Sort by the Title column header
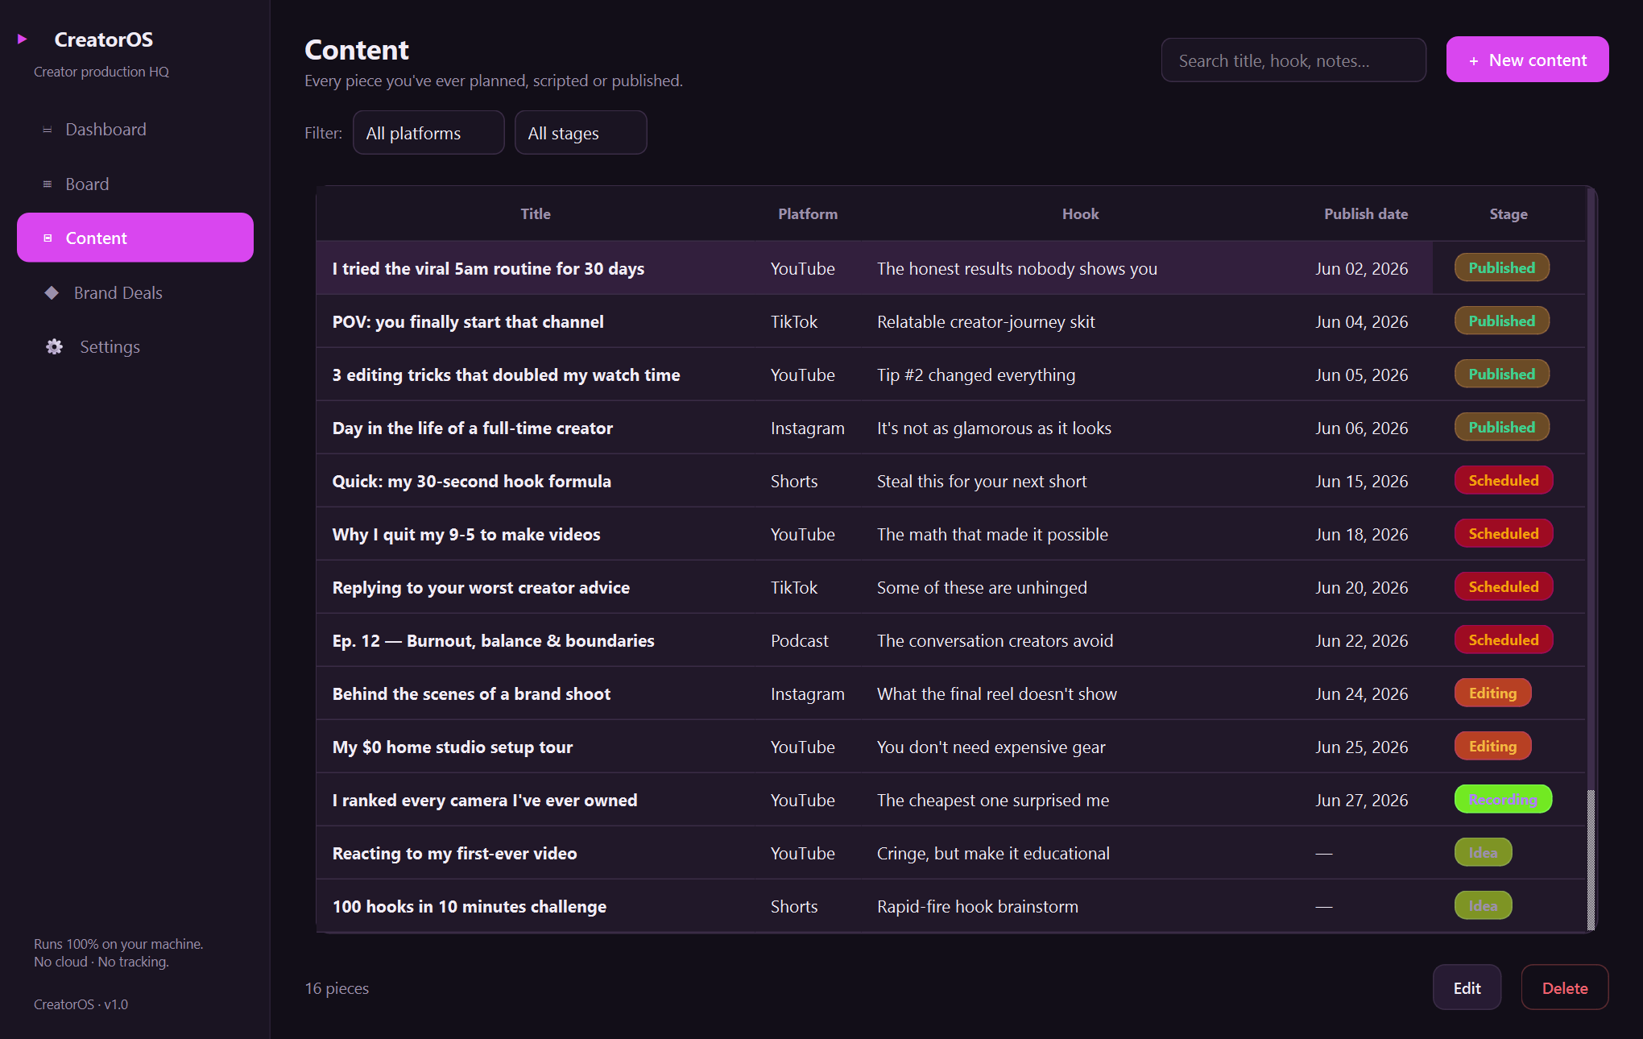This screenshot has height=1039, width=1643. (536, 214)
